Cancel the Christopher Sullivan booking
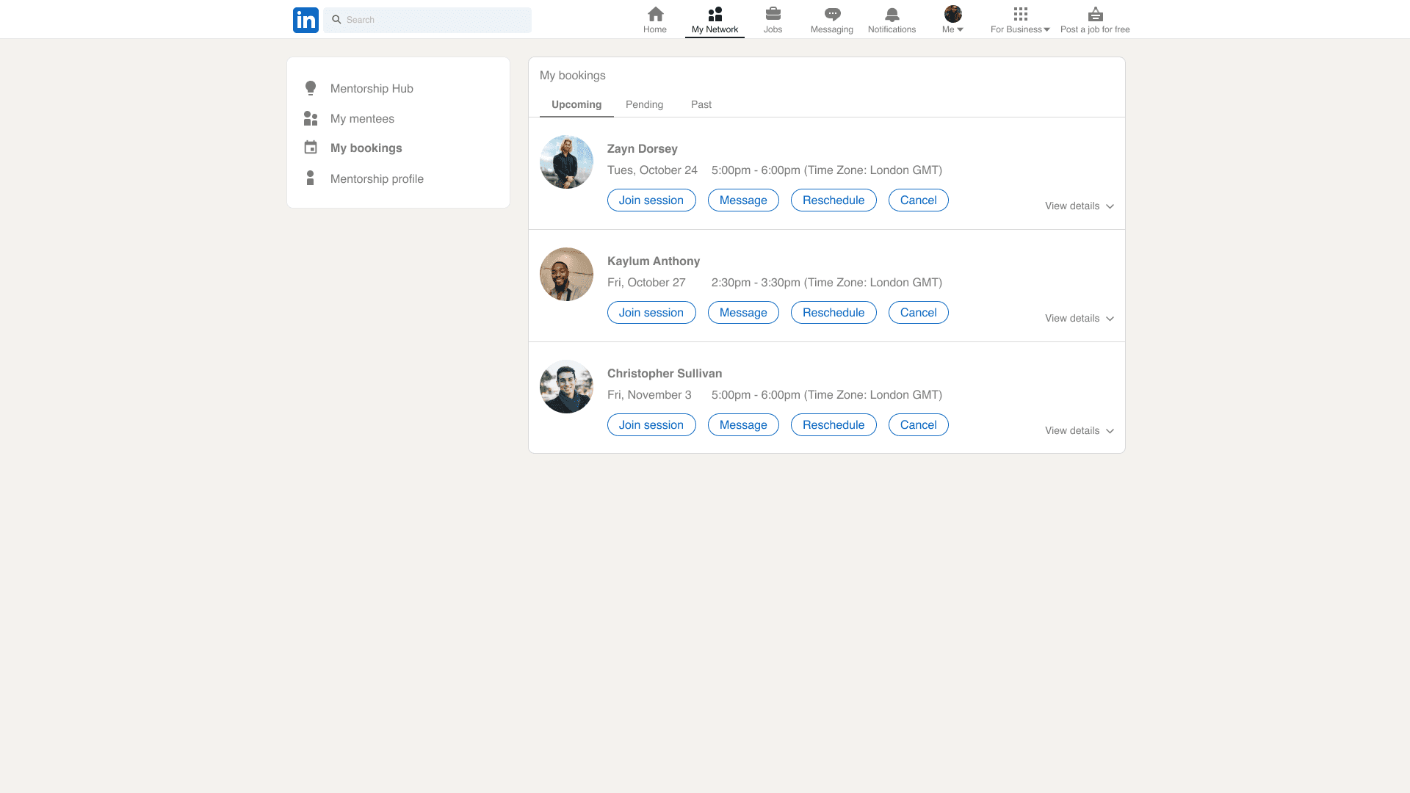Screen dimensions: 1410x793 [918, 424]
